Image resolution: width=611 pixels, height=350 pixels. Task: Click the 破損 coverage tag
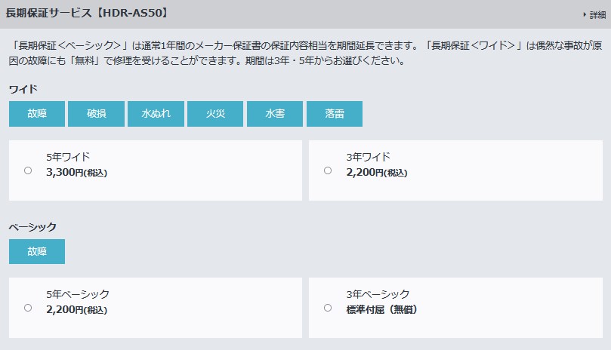[96, 114]
